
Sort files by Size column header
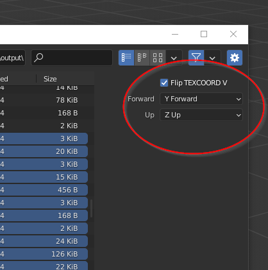click(x=50, y=79)
